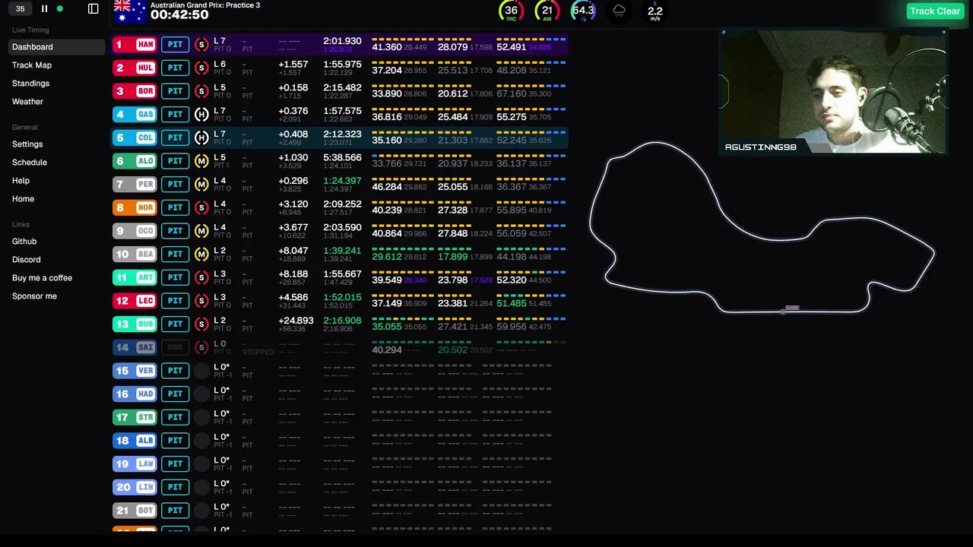
Task: Select the SAI driver tag in position 14
Action: point(135,347)
